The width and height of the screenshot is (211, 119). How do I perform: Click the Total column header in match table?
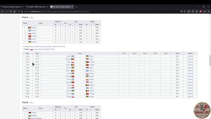(x=177, y=53)
